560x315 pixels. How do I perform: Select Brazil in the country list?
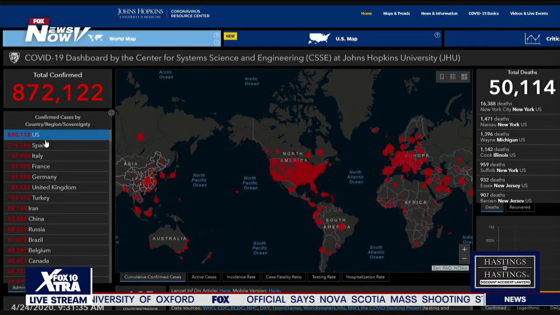click(x=56, y=240)
